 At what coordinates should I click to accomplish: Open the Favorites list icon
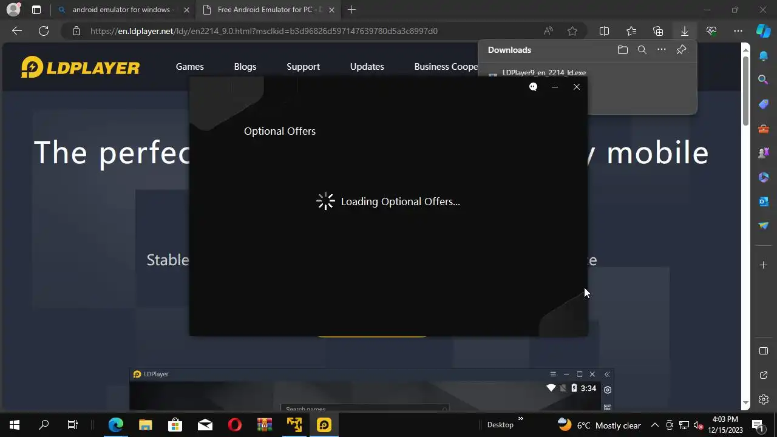click(631, 31)
